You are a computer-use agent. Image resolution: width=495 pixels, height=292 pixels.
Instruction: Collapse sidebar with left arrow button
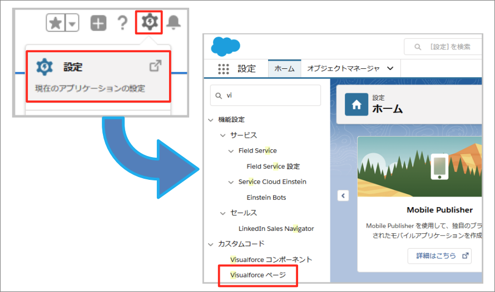[343, 195]
